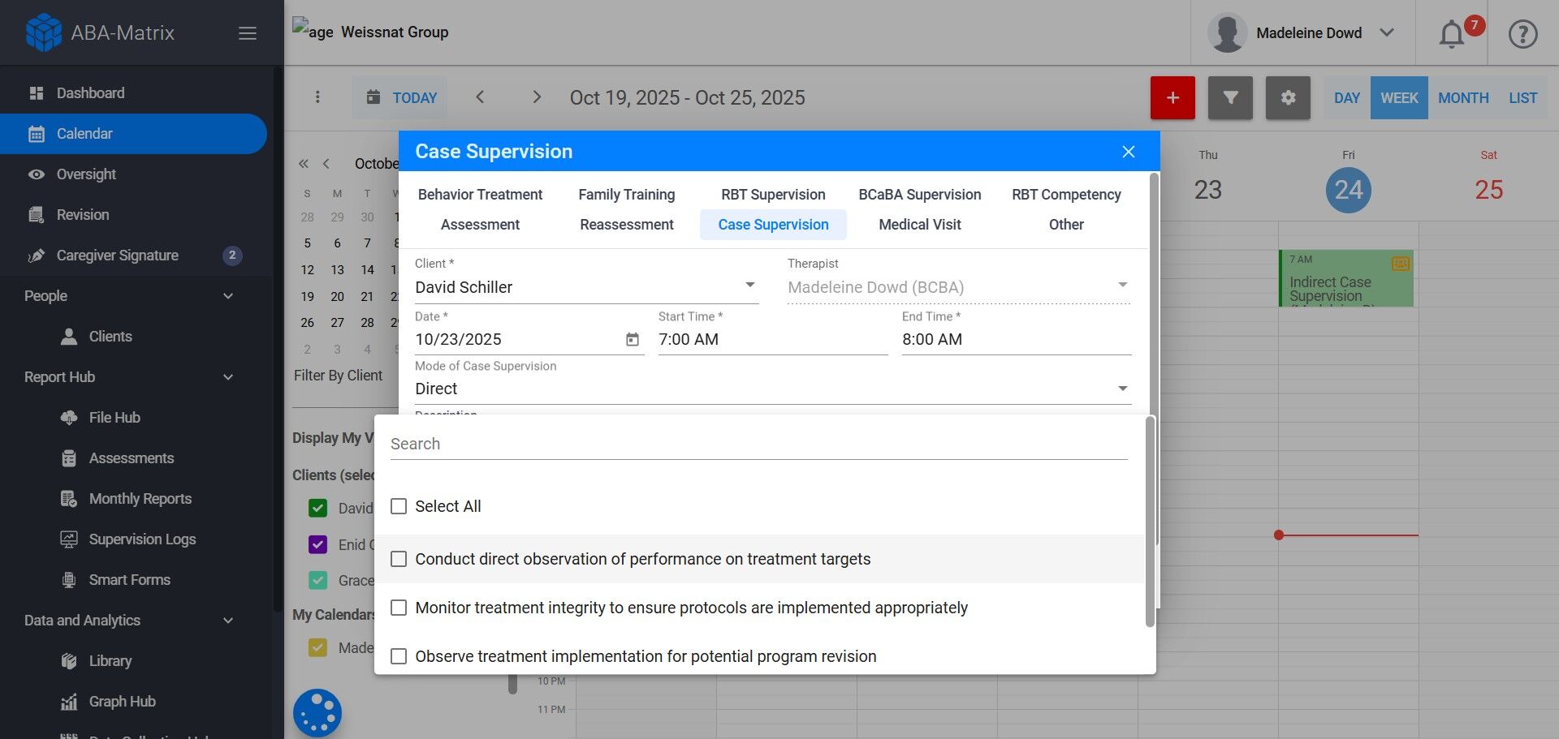
Task: Open Mode of Case Supervision dropdown
Action: 1122,389
